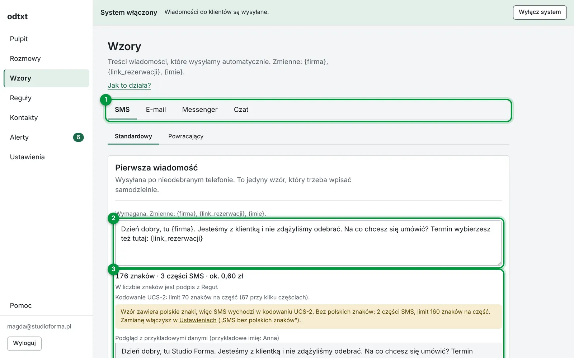The image size is (574, 358).
Task: Follow the Ustawieniach link in warning
Action: pos(198,320)
